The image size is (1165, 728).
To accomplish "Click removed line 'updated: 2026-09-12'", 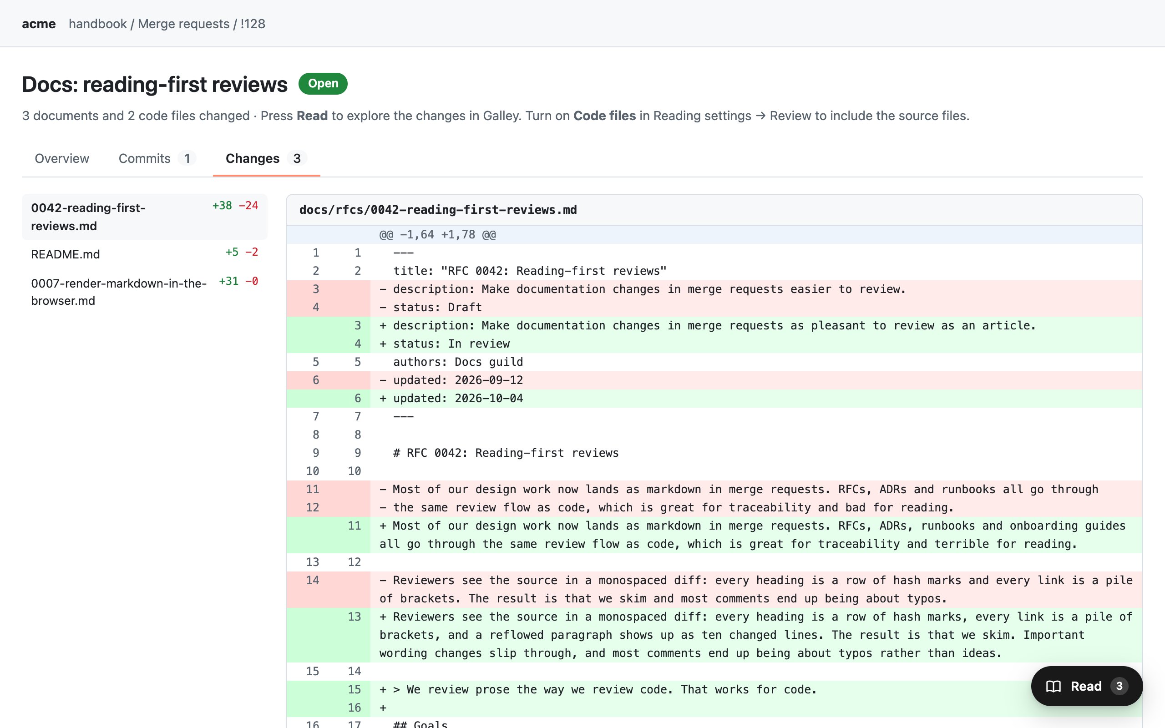I will point(714,380).
